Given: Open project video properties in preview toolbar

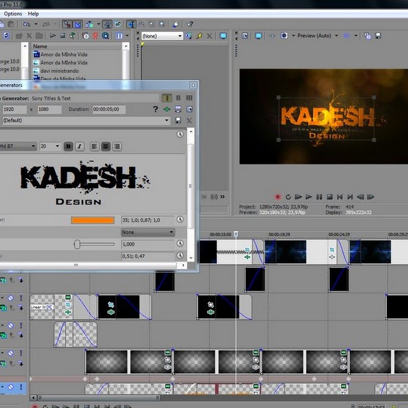Looking at the screenshot, I should [x=245, y=36].
